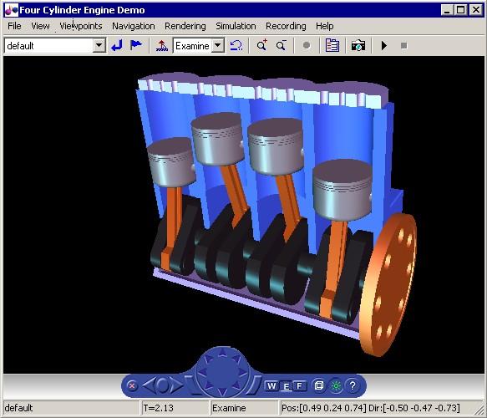The height and width of the screenshot is (418, 487).
Task: Open the Help menu
Action: click(325, 26)
